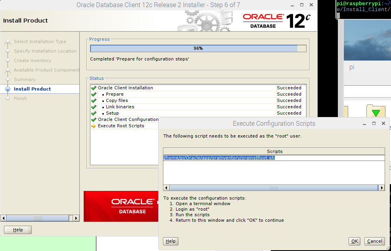391x251 pixels.
Task: Select the Execute Root Scripts status row
Action: point(125,126)
